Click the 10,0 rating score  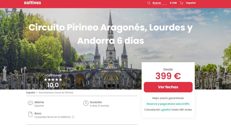pos(53,85)
